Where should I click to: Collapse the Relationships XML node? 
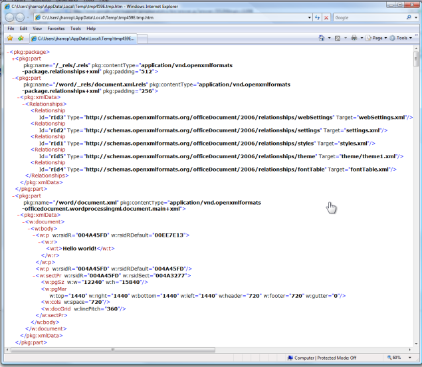(x=24, y=104)
